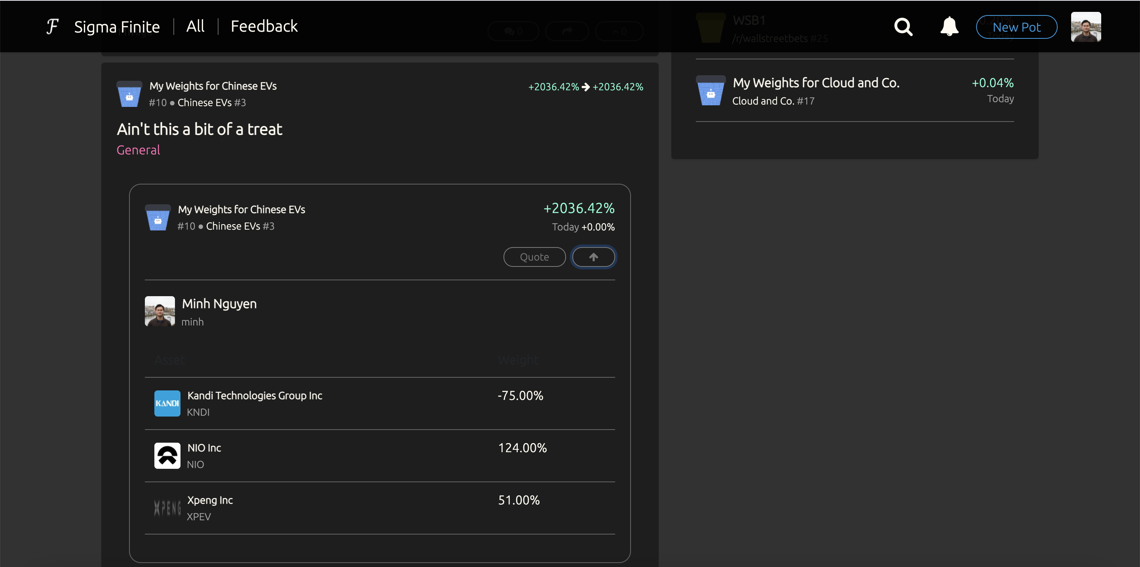Click Minh Nguyen's avatar thumbnail
This screenshot has width=1140, height=567.
[160, 311]
